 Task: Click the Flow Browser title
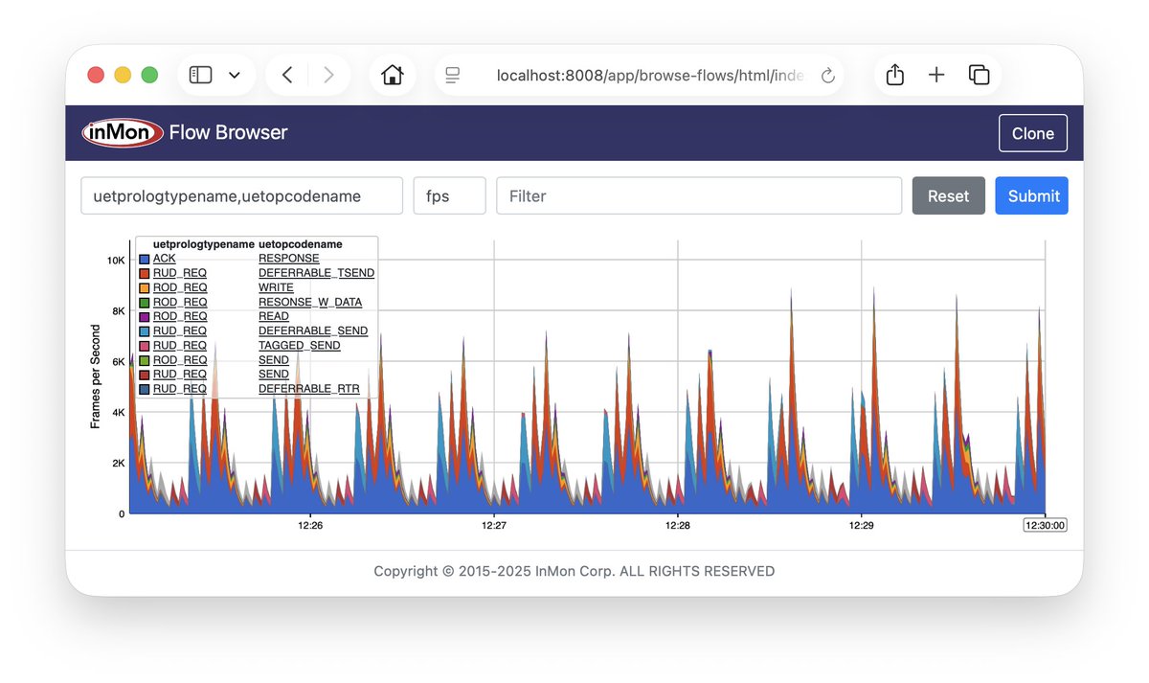228,133
